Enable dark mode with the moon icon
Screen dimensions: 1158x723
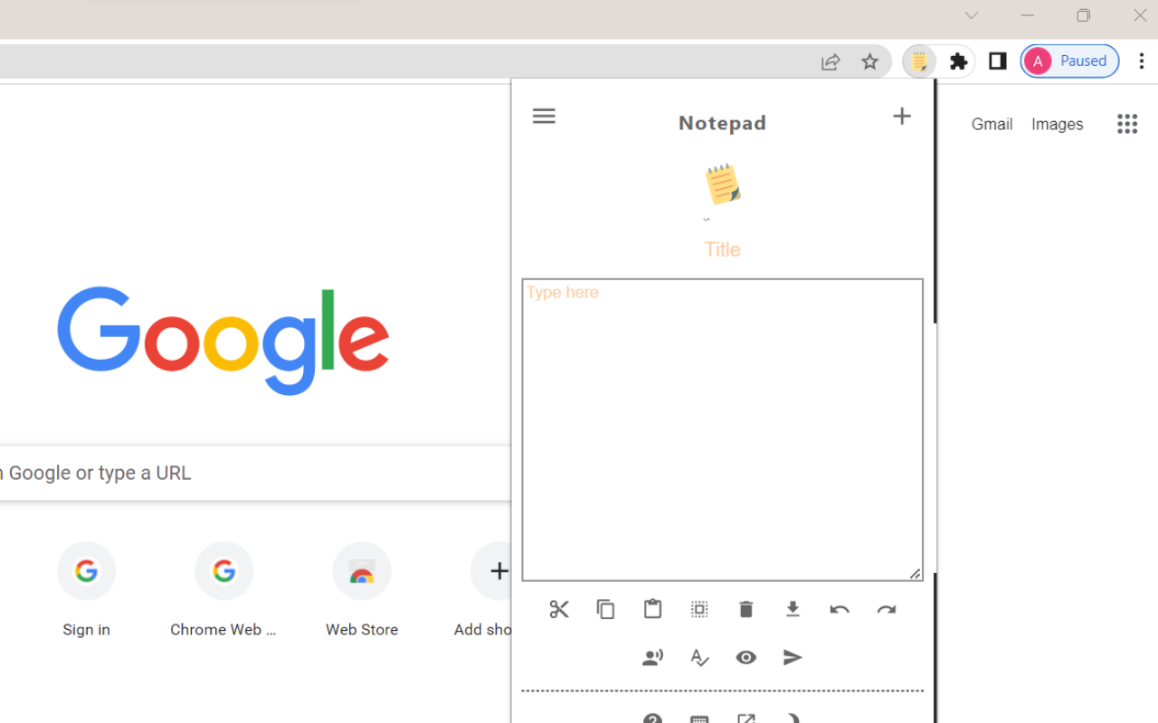point(793,718)
